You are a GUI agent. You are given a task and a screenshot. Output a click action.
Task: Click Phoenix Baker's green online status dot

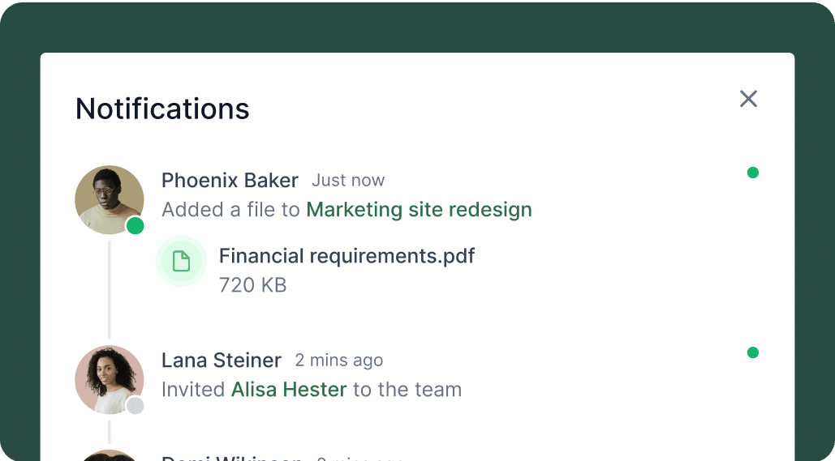click(x=136, y=226)
